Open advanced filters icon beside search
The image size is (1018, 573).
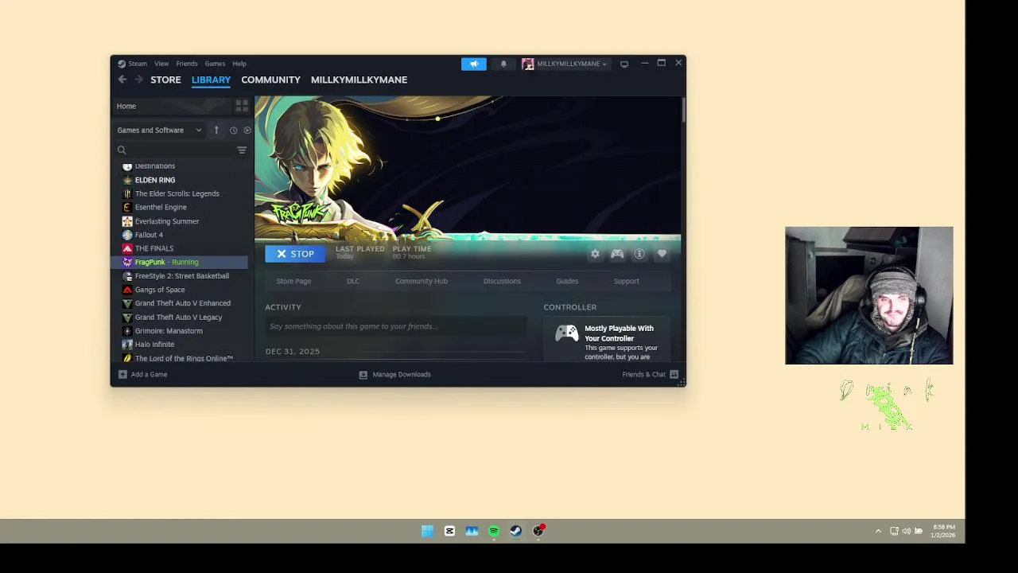coord(242,150)
